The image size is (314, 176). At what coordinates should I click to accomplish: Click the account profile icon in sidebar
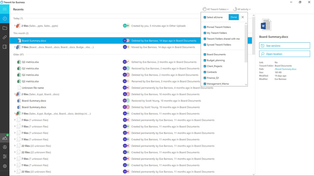coord(5,147)
